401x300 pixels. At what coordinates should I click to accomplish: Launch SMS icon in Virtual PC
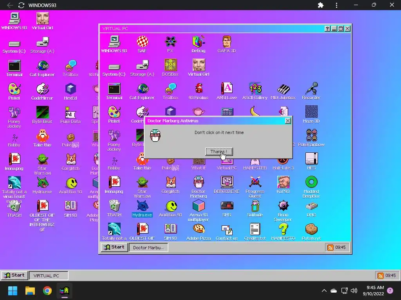(x=227, y=209)
